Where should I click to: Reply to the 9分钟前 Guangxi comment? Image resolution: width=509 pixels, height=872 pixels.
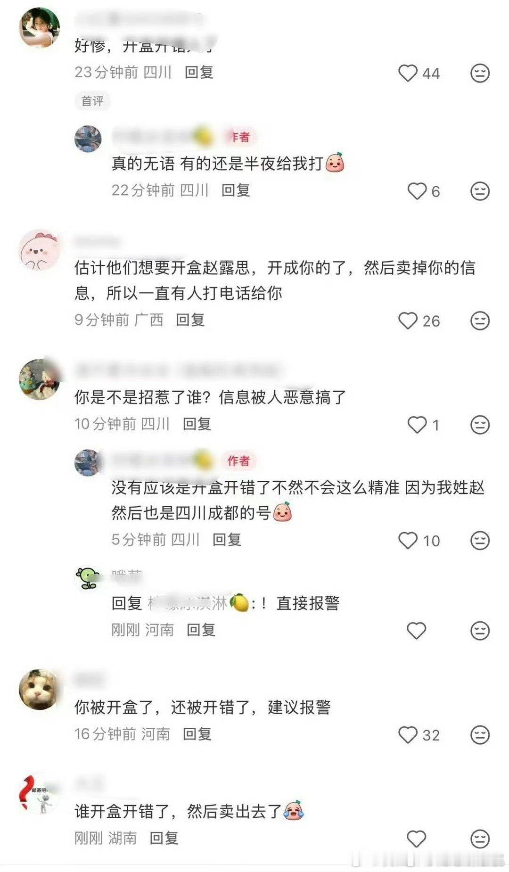pyautogui.click(x=190, y=320)
